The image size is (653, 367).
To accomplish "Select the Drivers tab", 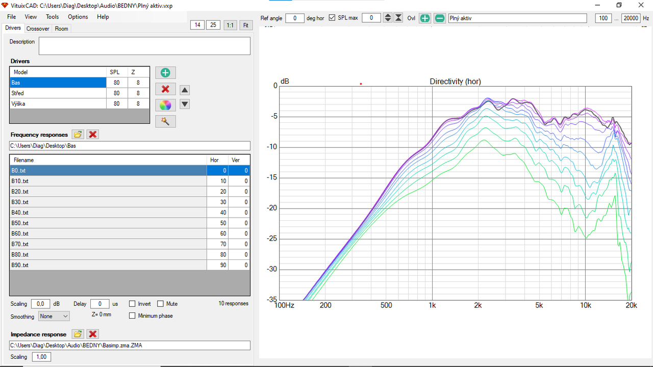I will (x=13, y=28).
